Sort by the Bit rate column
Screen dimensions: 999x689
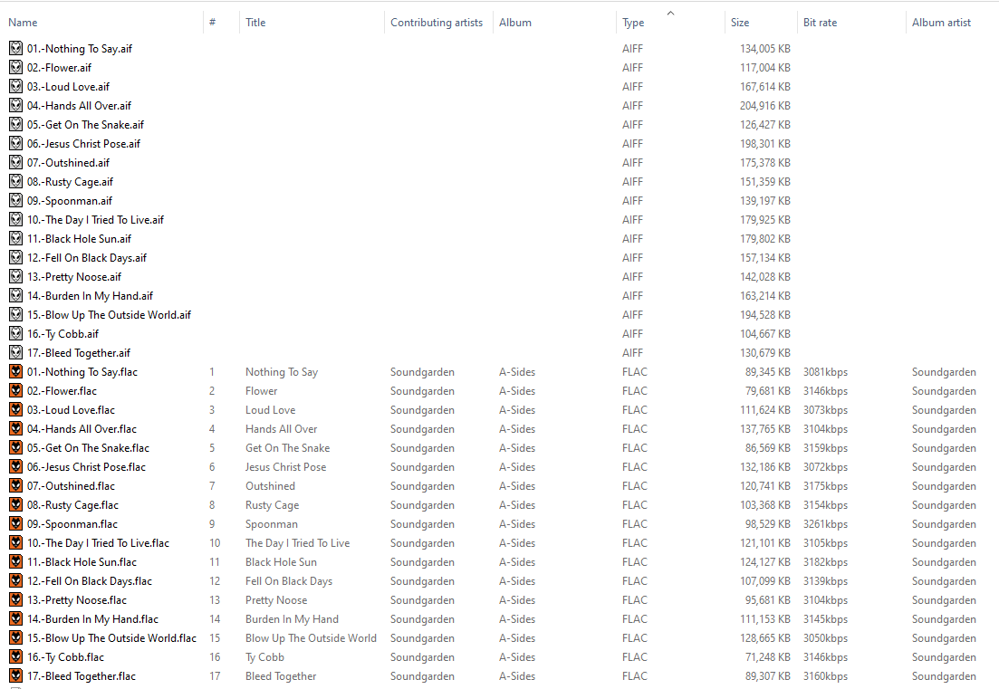coord(820,23)
